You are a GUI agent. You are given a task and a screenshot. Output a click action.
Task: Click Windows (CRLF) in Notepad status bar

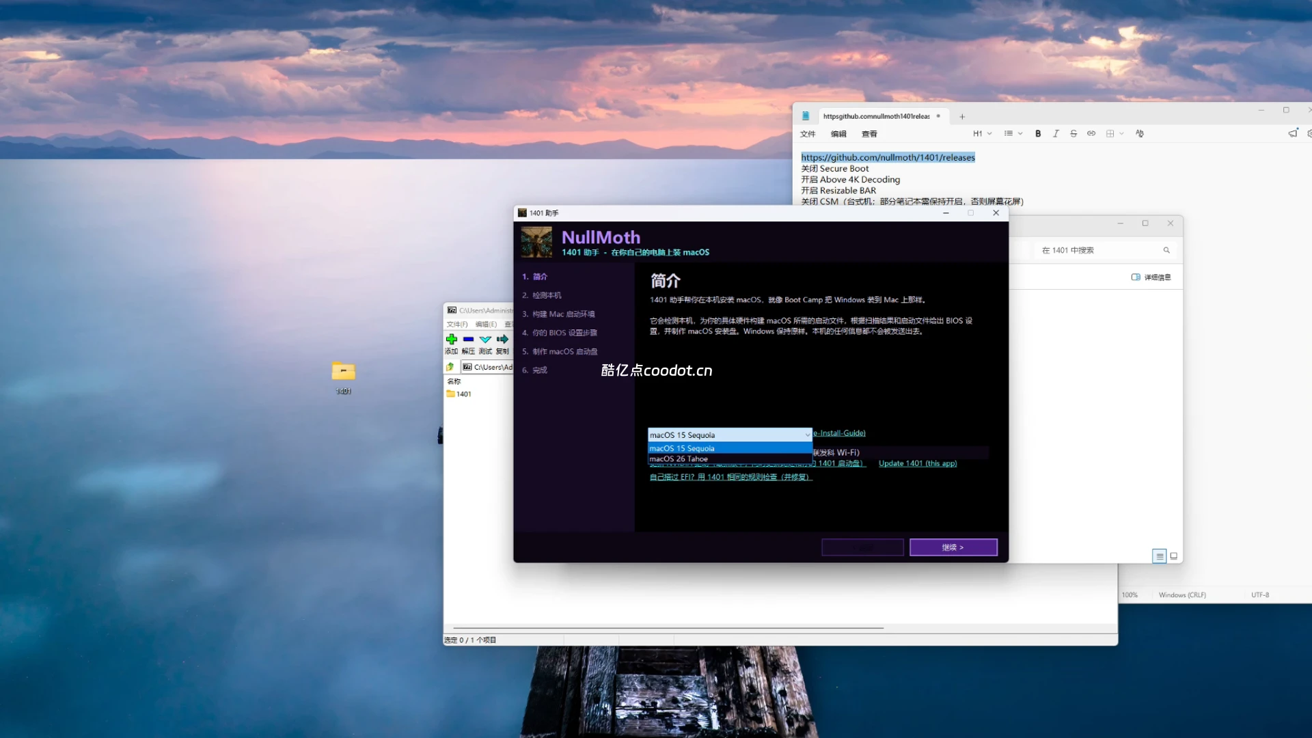1182,595
